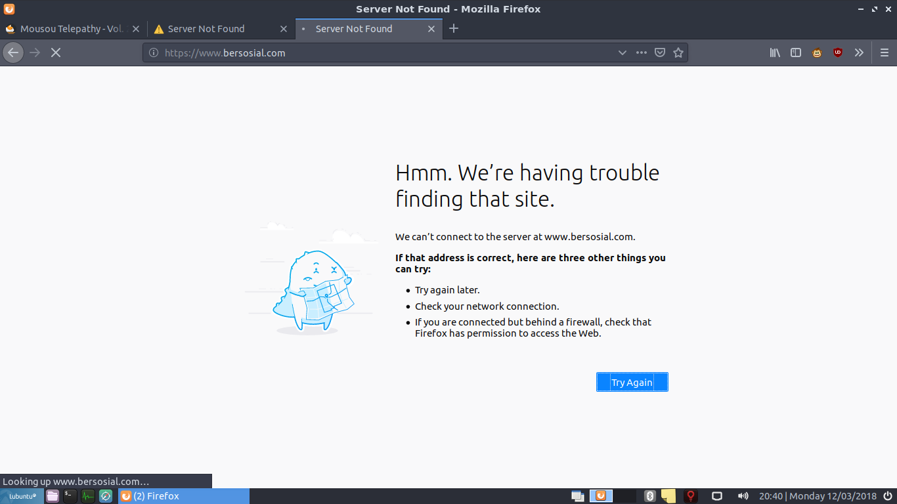Bookmark this page with star icon

point(678,52)
